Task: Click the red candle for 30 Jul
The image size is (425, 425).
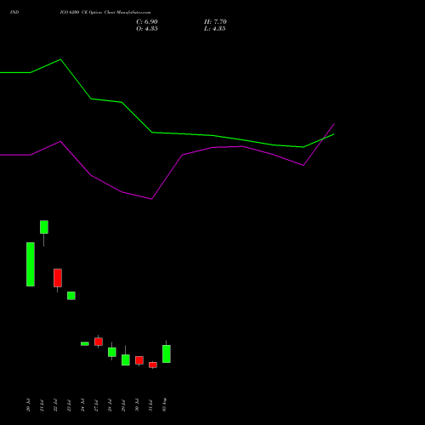Action: click(x=139, y=360)
